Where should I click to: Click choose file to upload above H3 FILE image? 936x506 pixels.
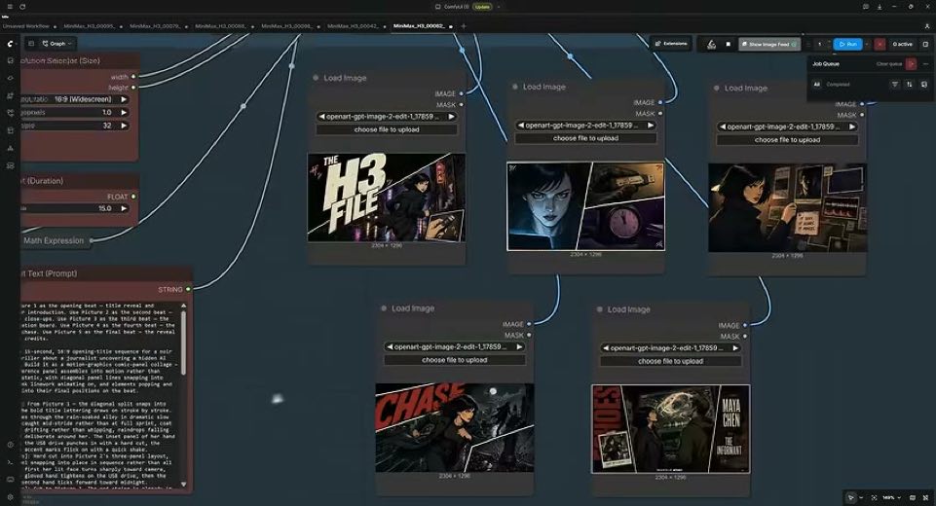click(387, 129)
